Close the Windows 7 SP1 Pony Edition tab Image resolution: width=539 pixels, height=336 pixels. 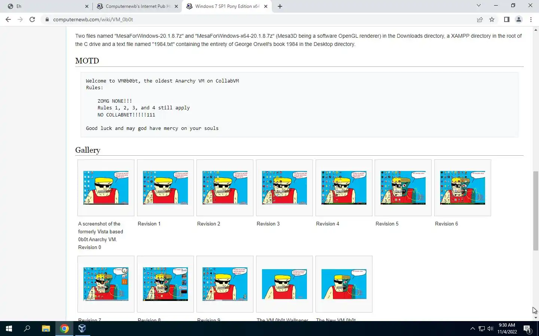tap(266, 6)
